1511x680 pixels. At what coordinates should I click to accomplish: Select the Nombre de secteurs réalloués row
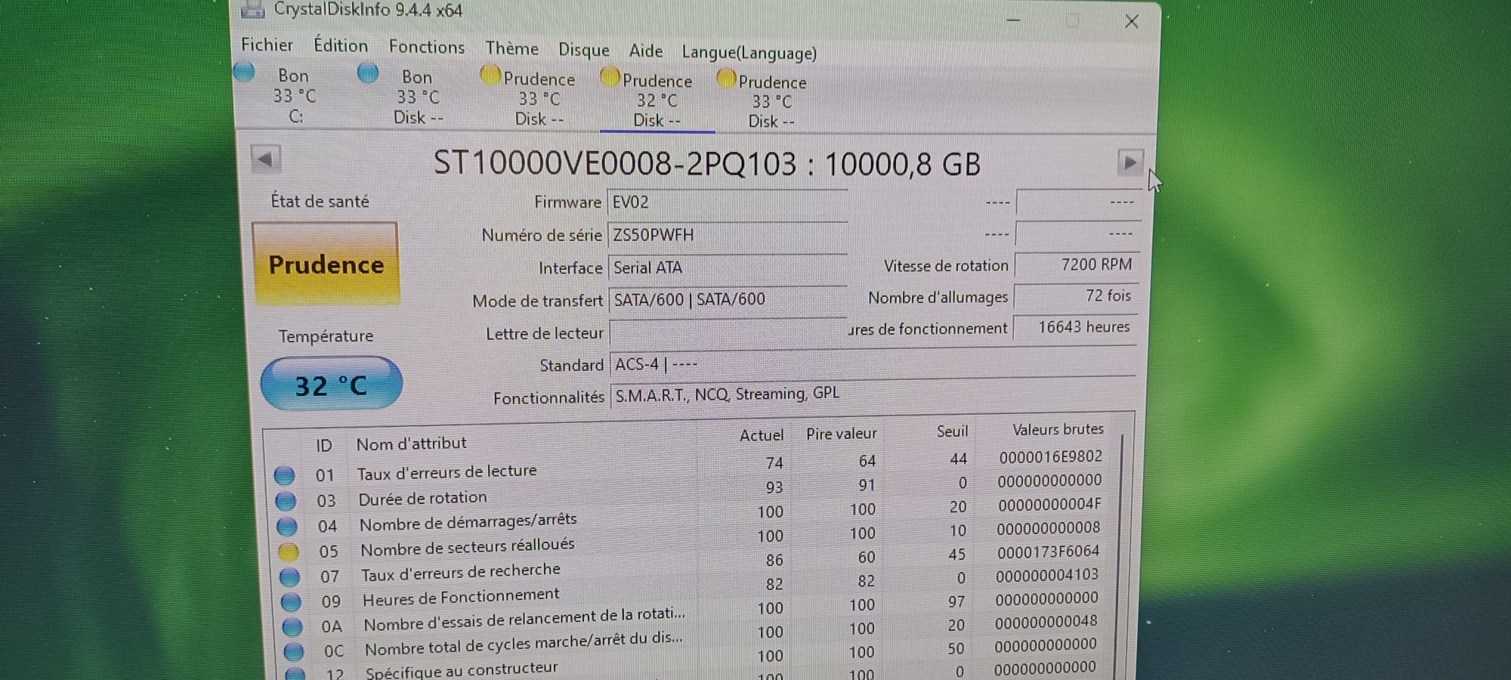[467, 547]
